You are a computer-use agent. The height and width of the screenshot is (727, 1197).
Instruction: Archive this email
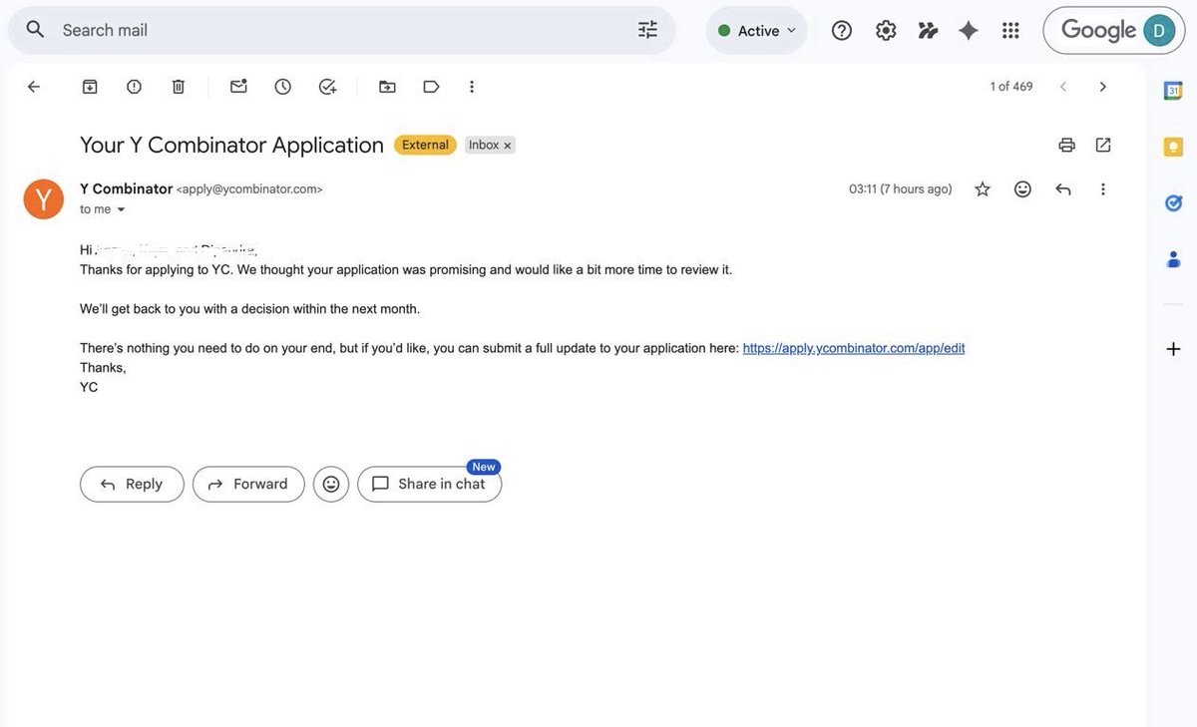(90, 87)
